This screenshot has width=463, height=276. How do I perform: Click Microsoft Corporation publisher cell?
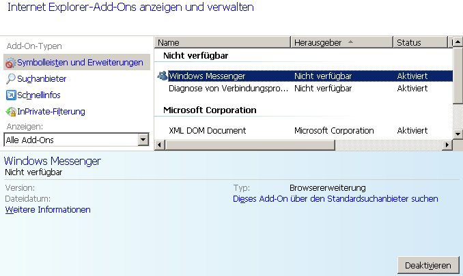click(x=334, y=130)
